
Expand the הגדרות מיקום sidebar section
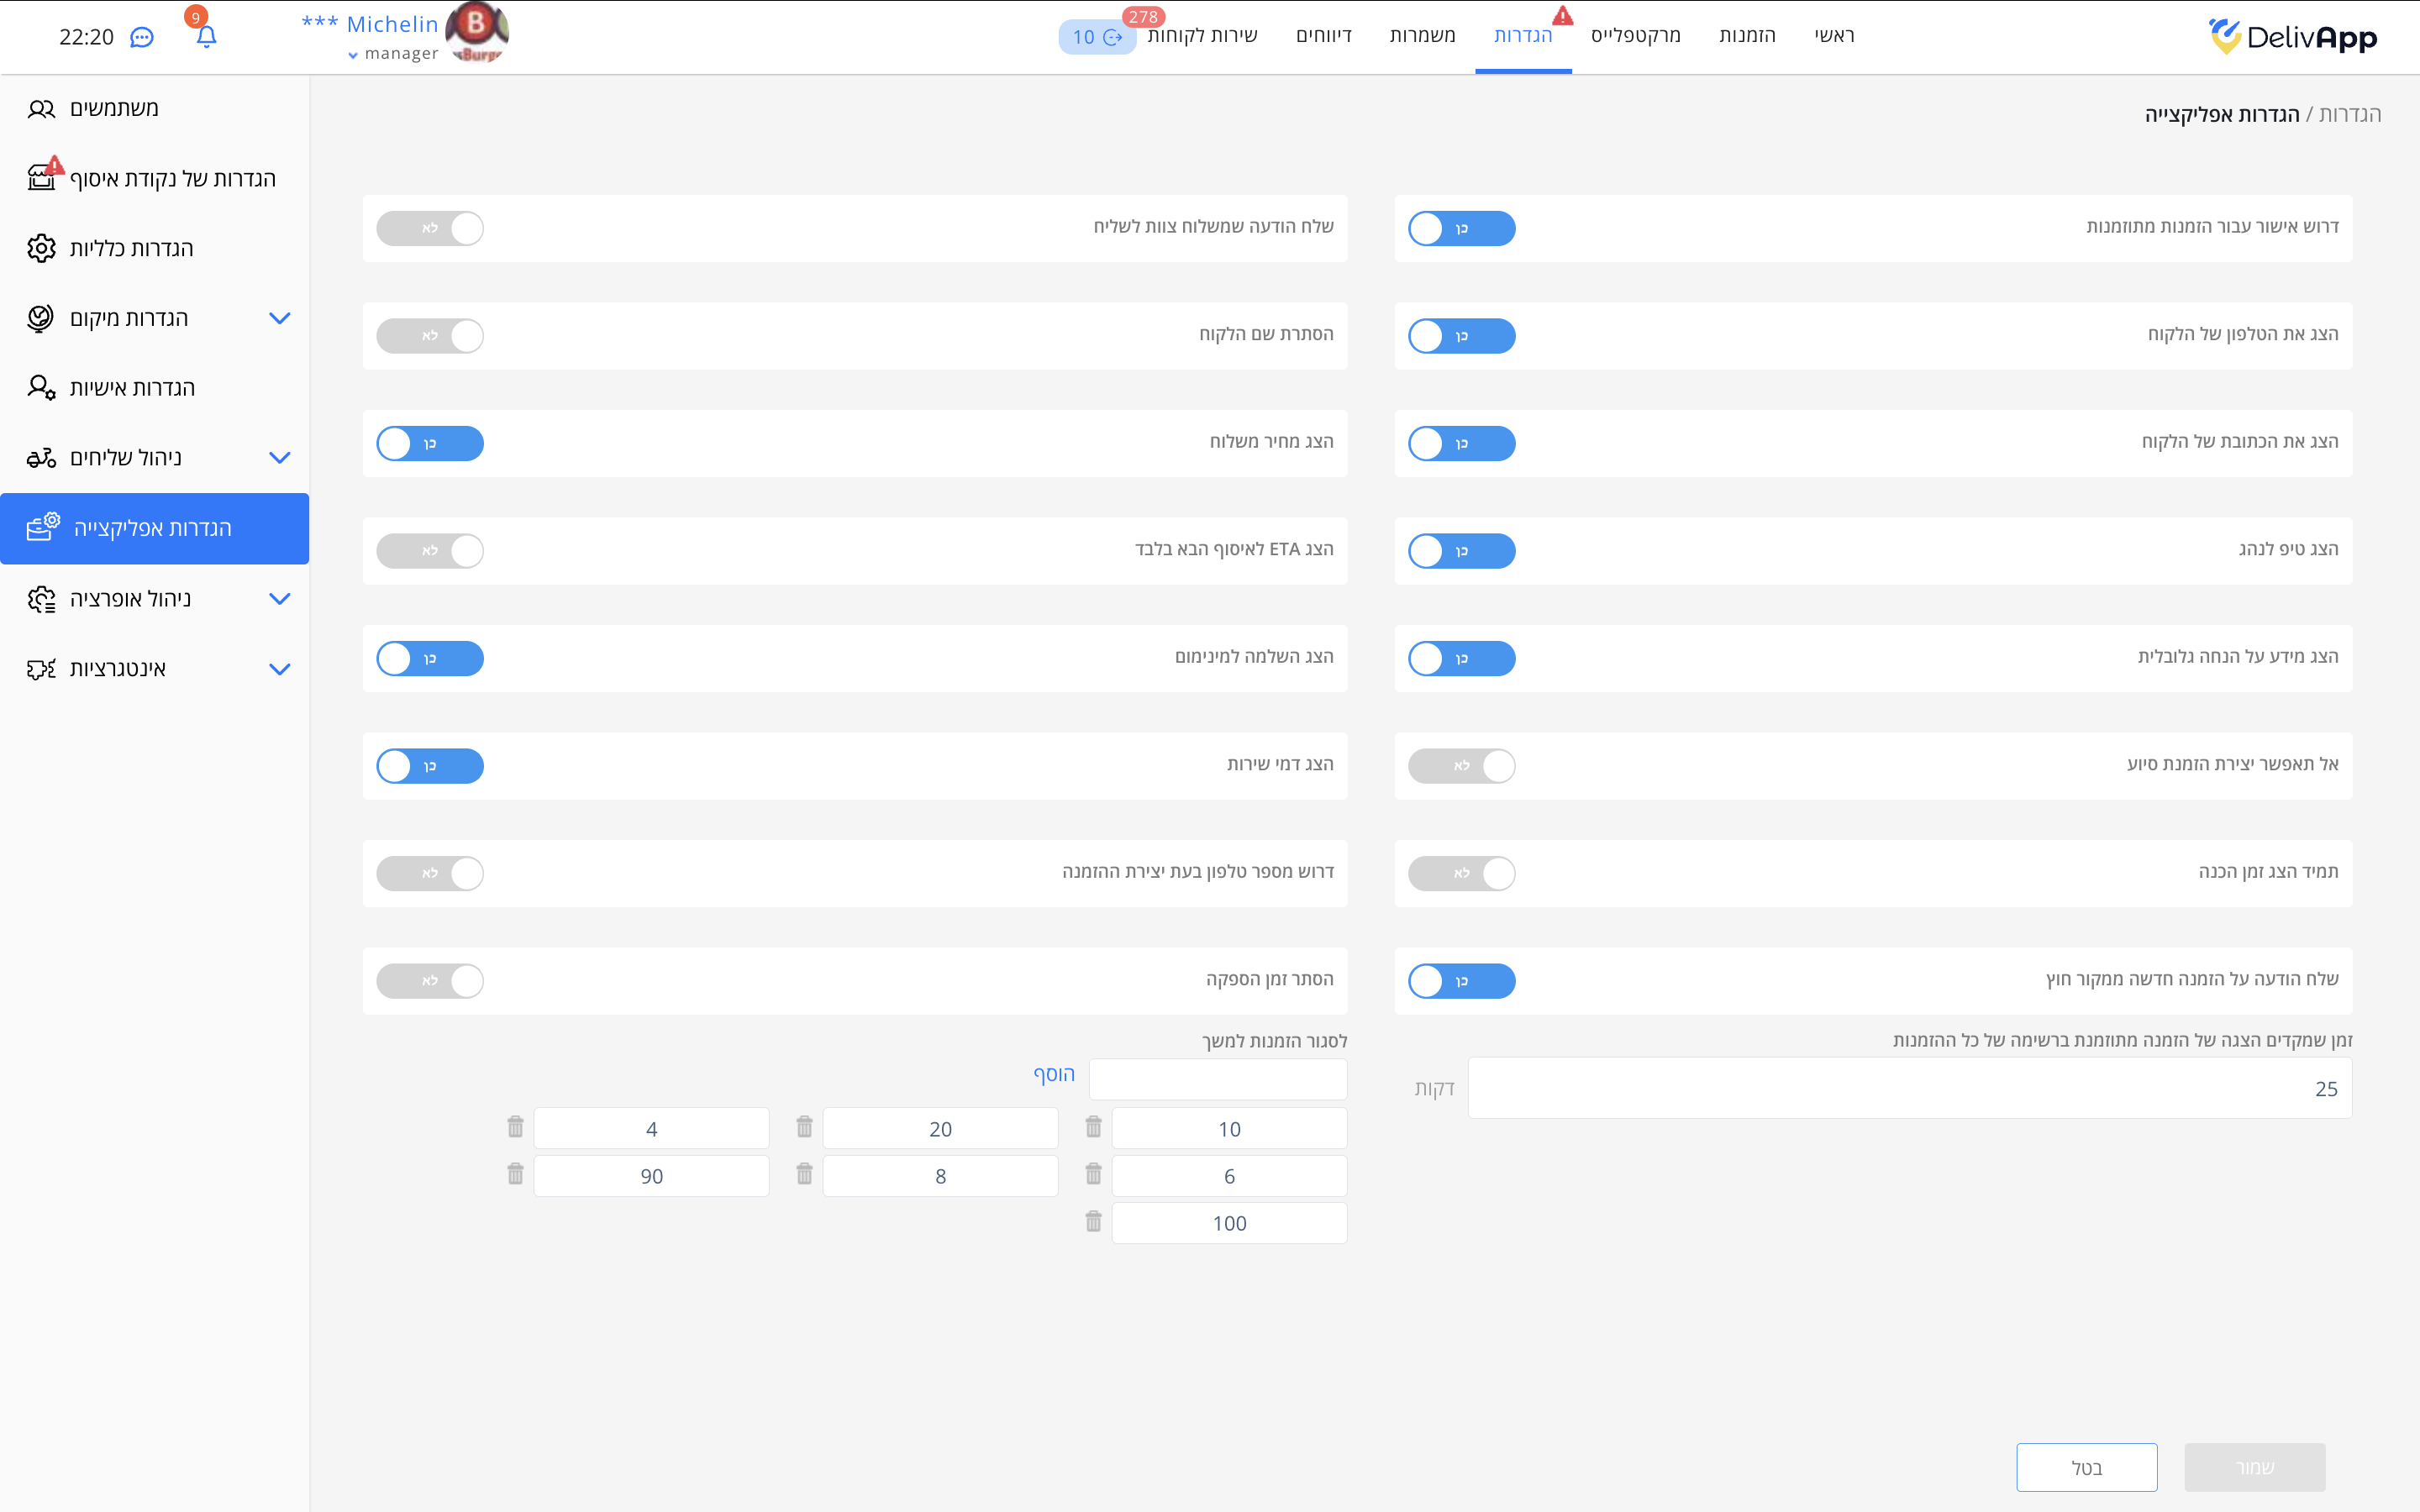(x=279, y=318)
